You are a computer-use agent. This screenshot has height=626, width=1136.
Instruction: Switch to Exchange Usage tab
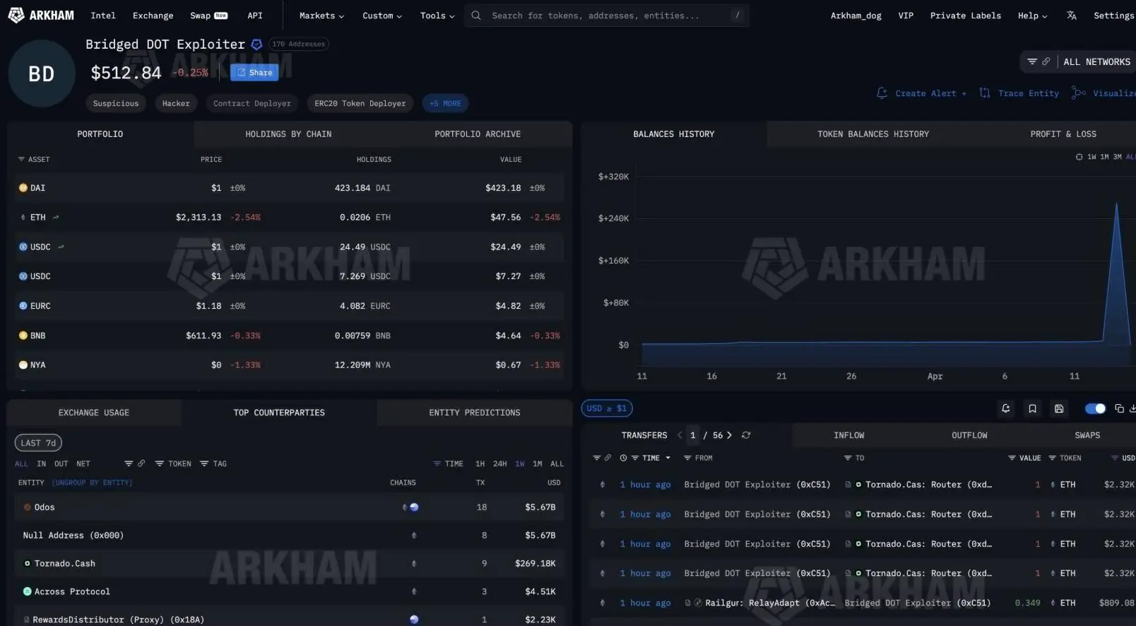[94, 413]
